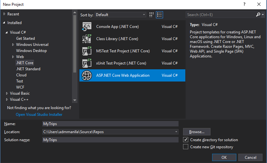This screenshot has width=267, height=163.
Task: Expand the Web node
Action: tap(13, 57)
